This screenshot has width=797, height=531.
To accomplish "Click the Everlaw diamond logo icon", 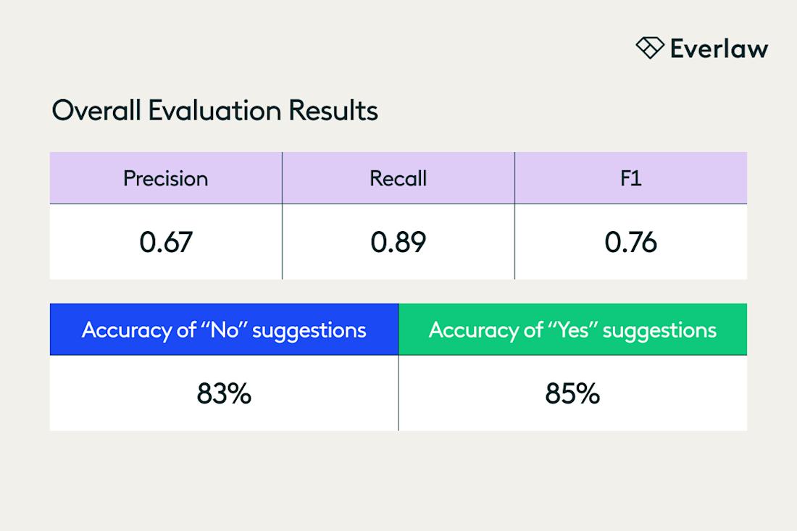I will (x=650, y=48).
